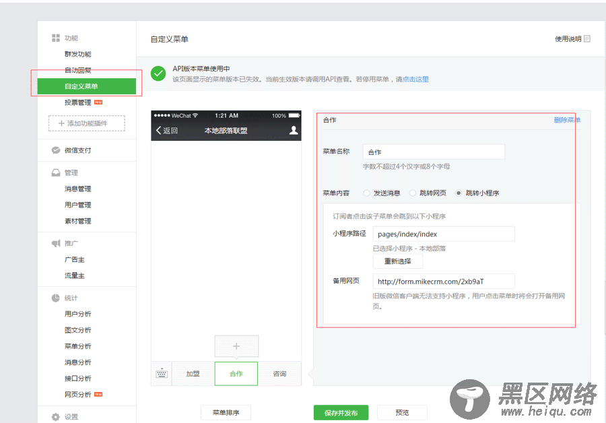Tap the keyboard icon in phone preview
The height and width of the screenshot is (423, 606).
pos(162,374)
